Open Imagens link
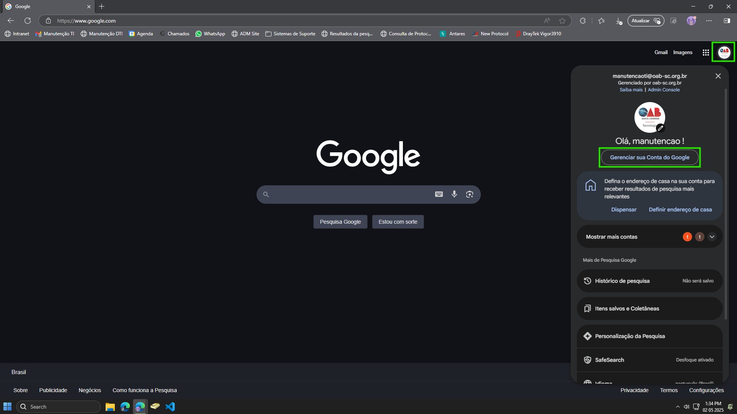The height and width of the screenshot is (414, 737). coord(683,52)
